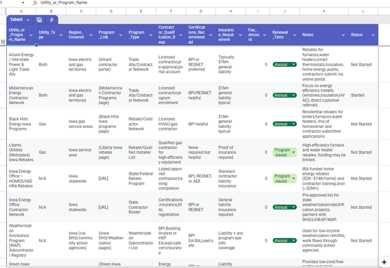Open Utility_Type column filter dropdown
This screenshot has width=390, height=268.
point(61,35)
